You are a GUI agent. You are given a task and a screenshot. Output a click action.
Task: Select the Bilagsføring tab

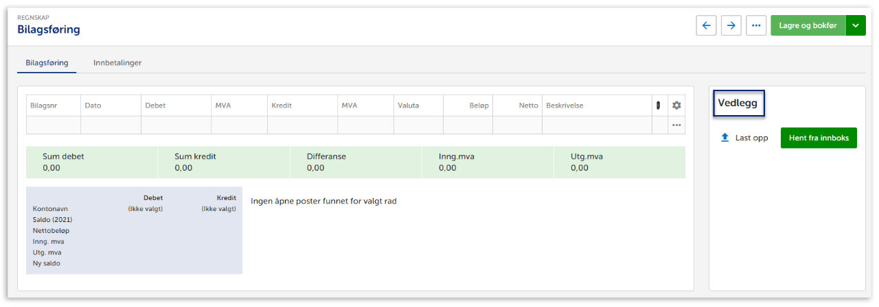point(47,62)
